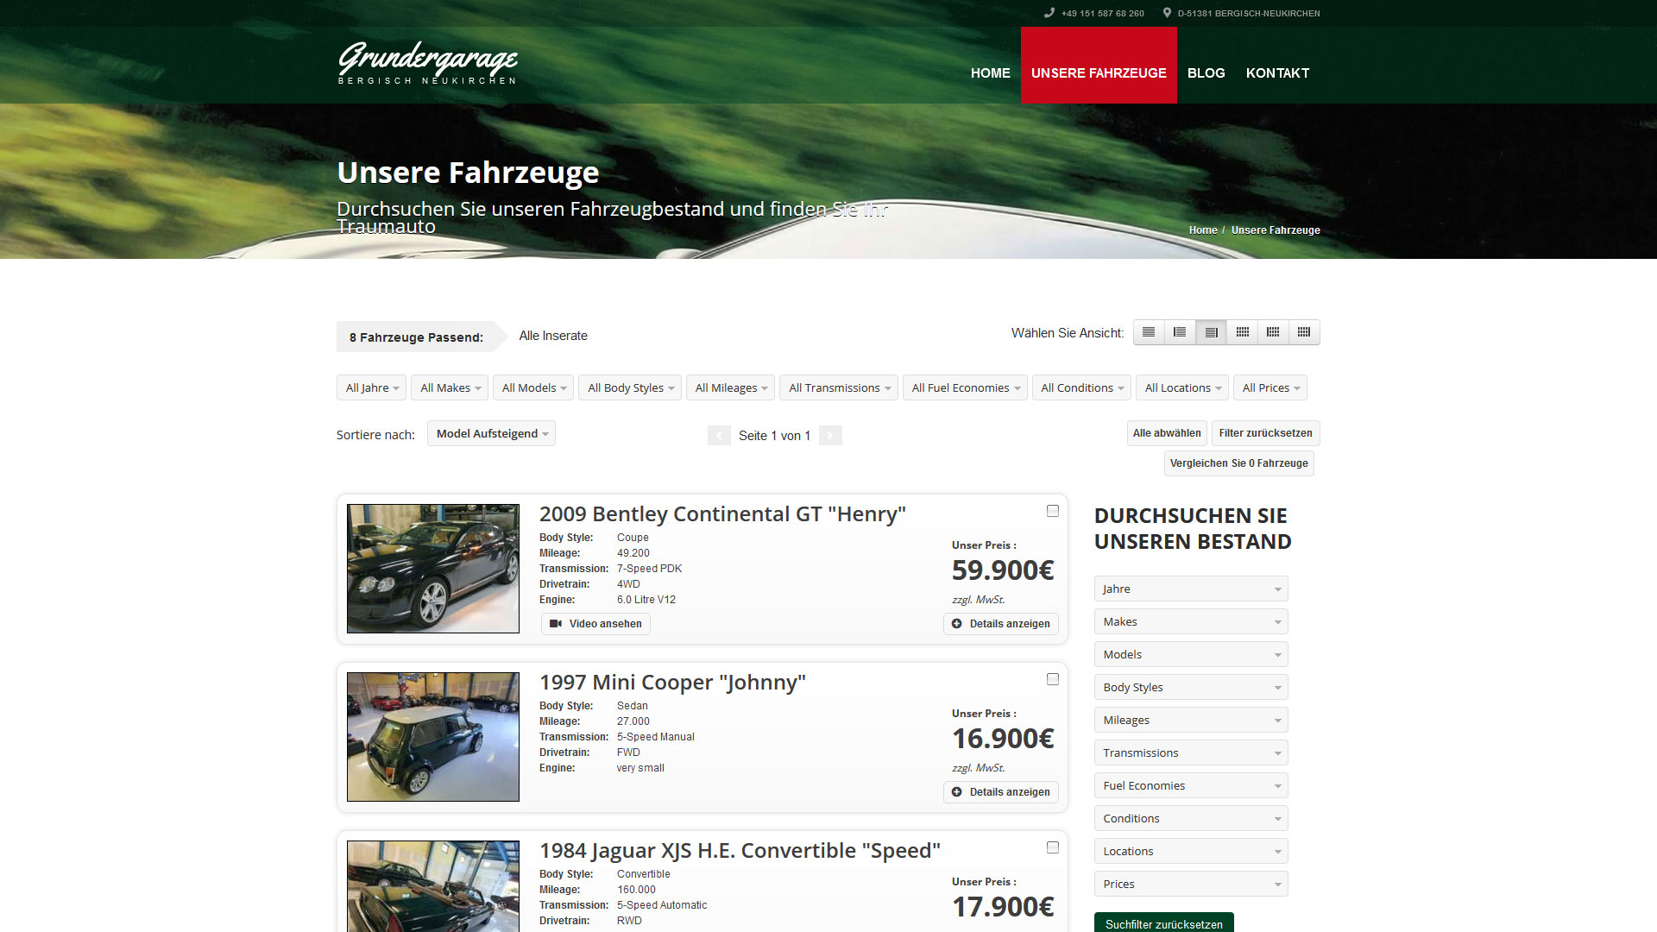Click the location pin icon in top bar

point(1167,13)
